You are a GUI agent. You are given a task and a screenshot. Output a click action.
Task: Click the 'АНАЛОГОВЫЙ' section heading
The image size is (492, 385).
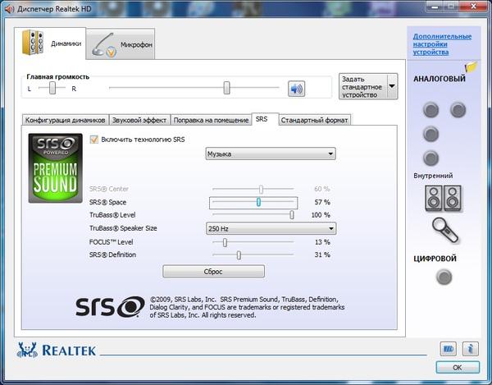pos(440,79)
